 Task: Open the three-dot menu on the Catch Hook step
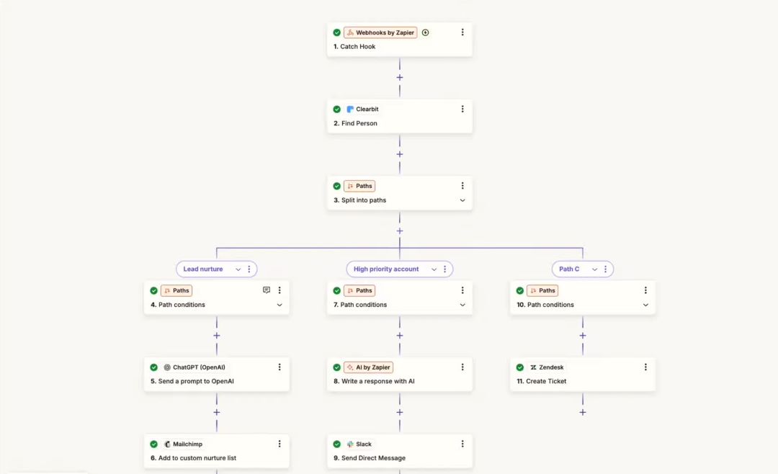462,32
